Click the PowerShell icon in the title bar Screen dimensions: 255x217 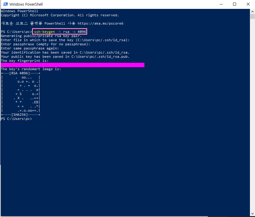tap(5, 4)
